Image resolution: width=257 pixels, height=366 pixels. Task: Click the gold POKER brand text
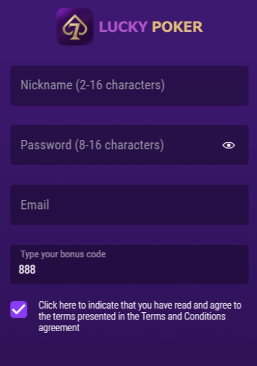click(177, 27)
